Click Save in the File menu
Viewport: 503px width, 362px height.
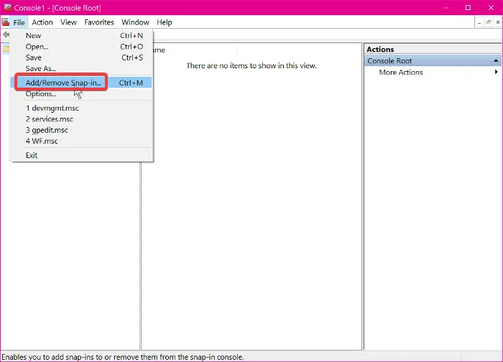click(82, 57)
